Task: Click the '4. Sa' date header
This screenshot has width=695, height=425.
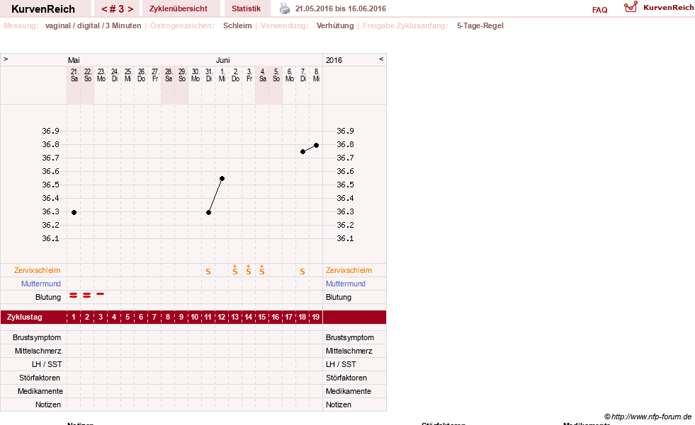Action: tap(262, 75)
